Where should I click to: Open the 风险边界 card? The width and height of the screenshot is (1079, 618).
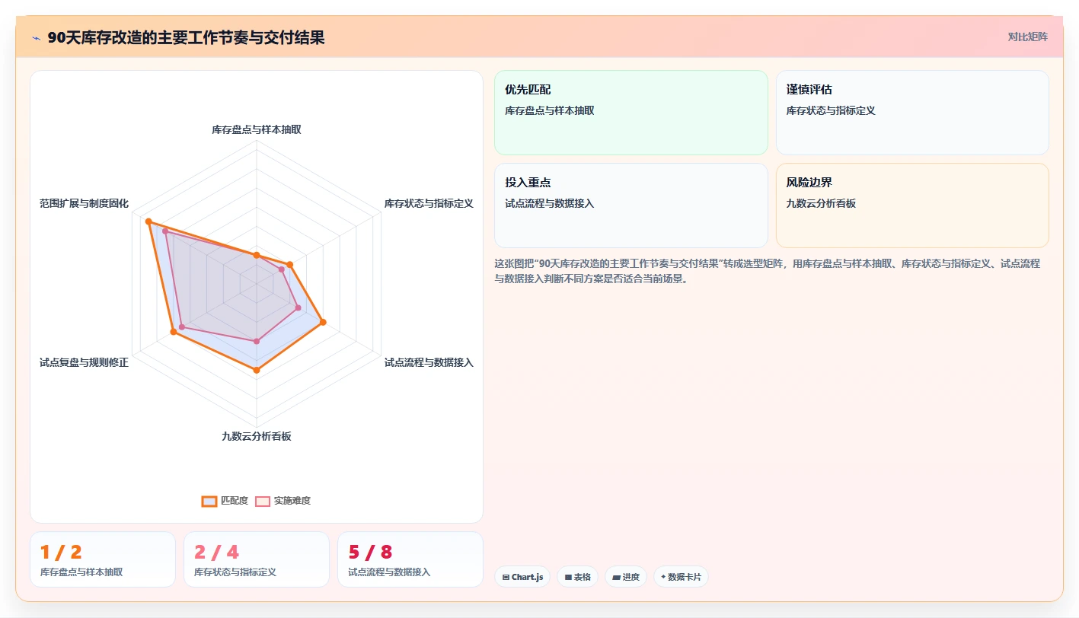(912, 205)
